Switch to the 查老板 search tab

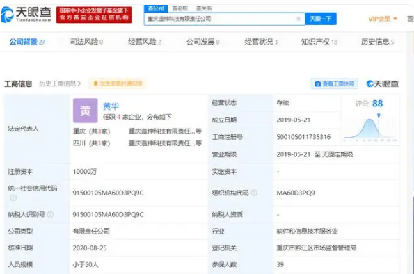click(180, 8)
